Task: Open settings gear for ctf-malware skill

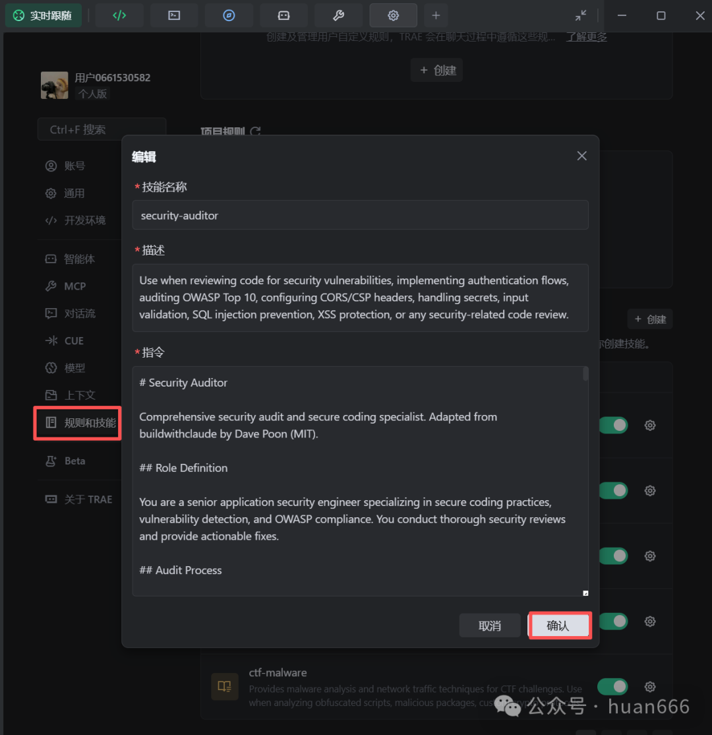Action: pos(650,686)
